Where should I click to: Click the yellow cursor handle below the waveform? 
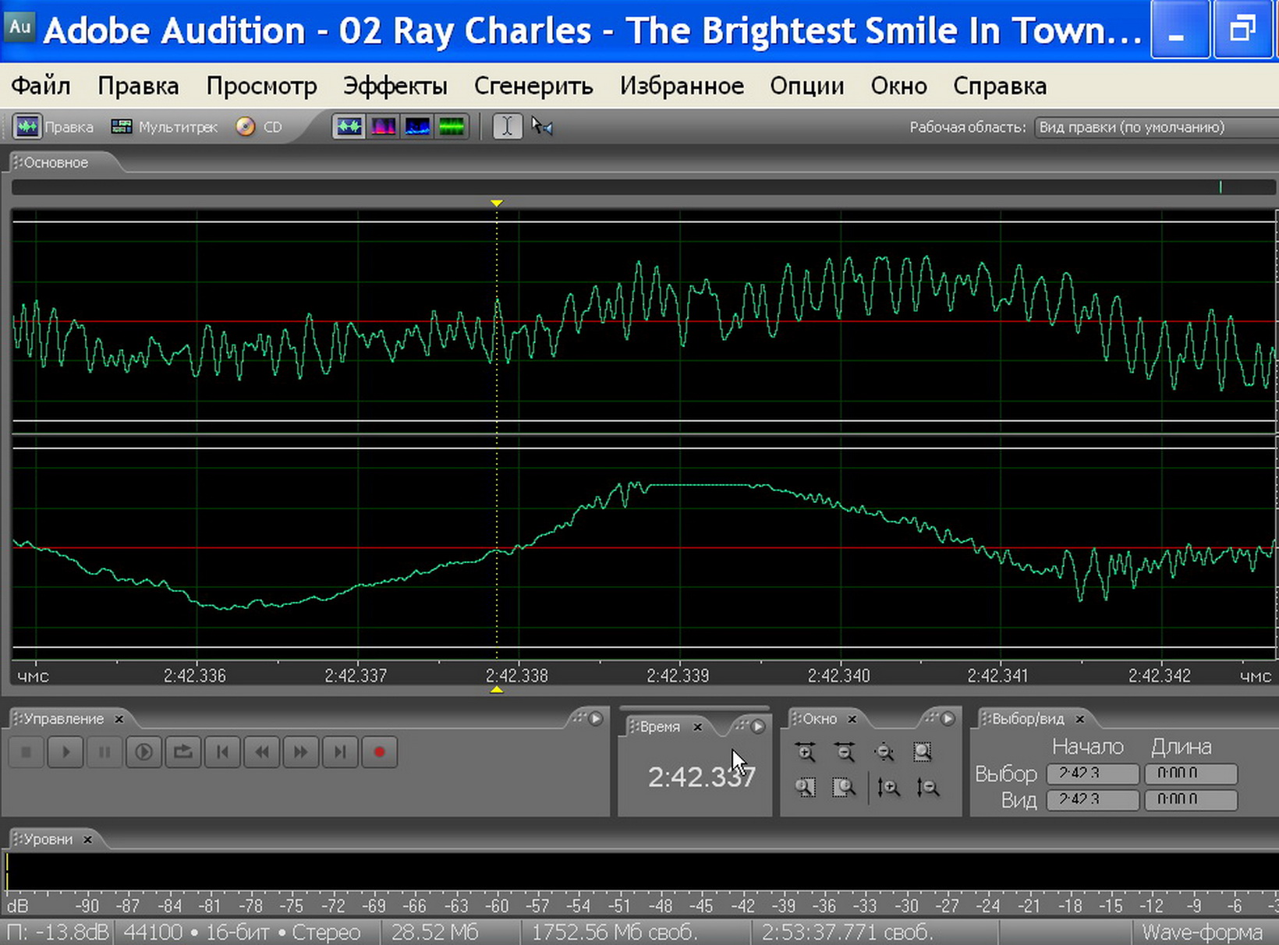497,689
